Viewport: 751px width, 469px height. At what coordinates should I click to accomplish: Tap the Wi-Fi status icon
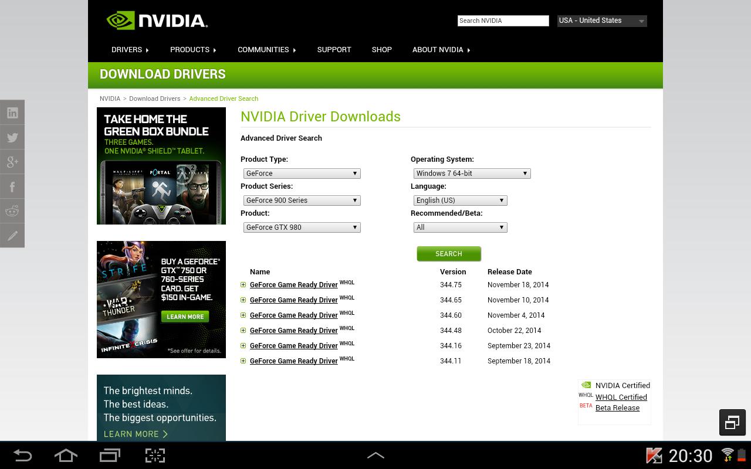point(728,455)
